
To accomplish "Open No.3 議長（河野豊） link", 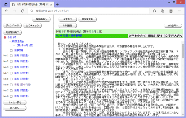I will 21,67.
